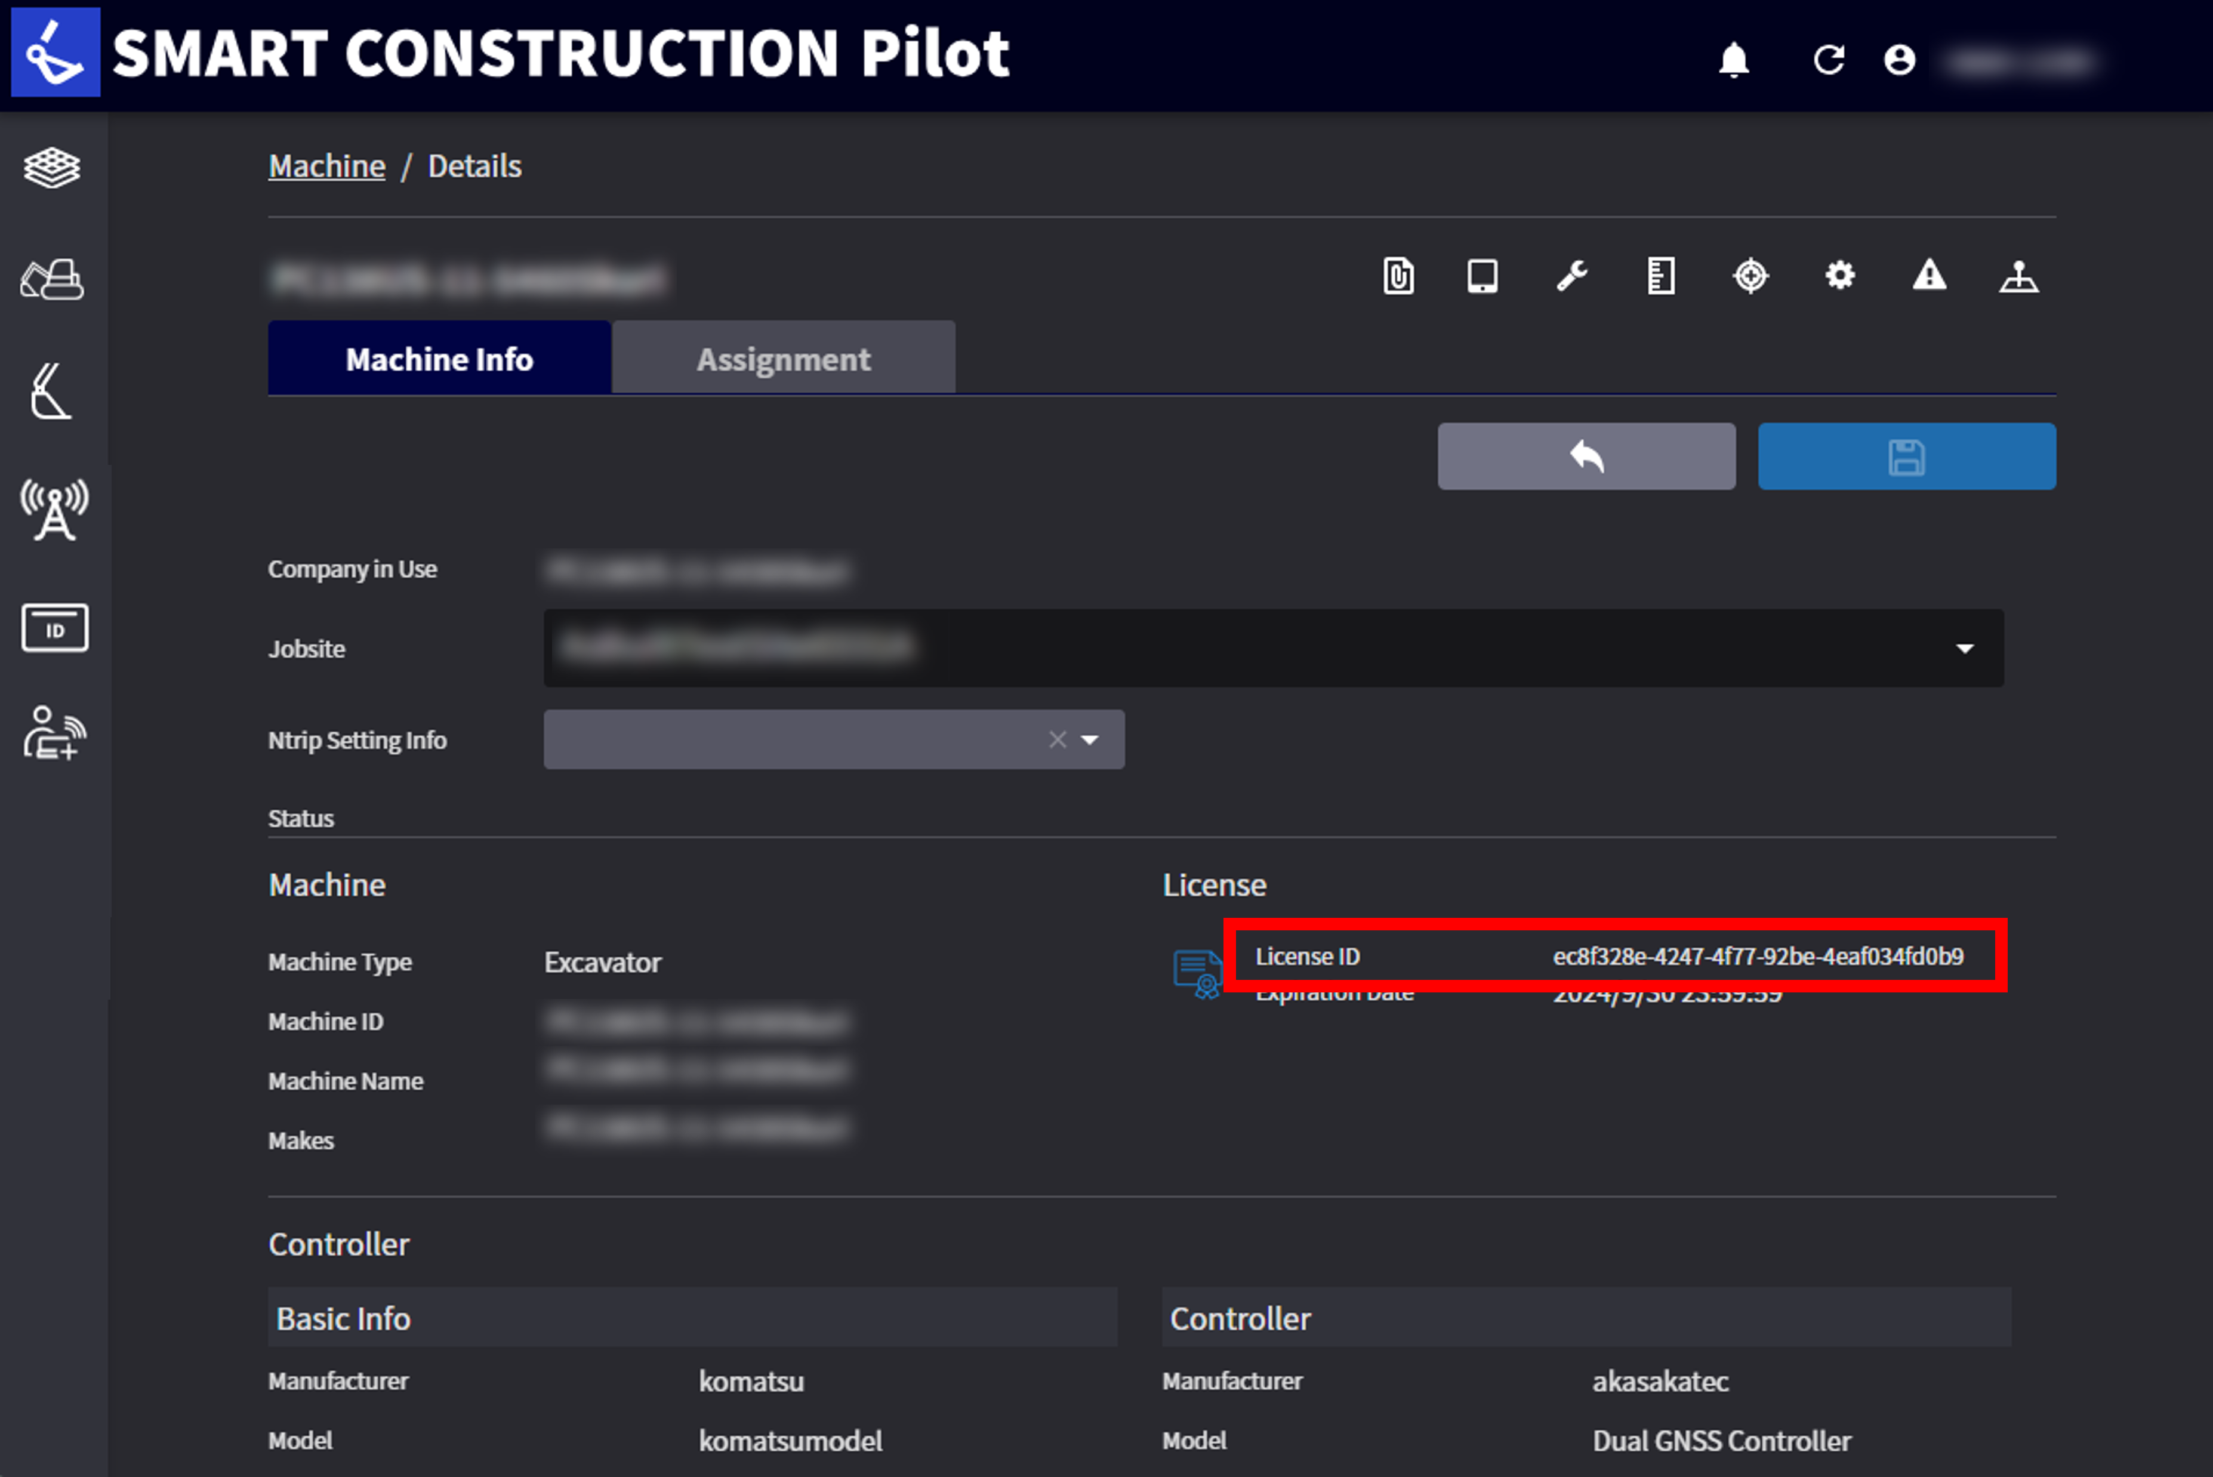Click the blue save button
This screenshot has height=1477, width=2213.
(x=1906, y=457)
